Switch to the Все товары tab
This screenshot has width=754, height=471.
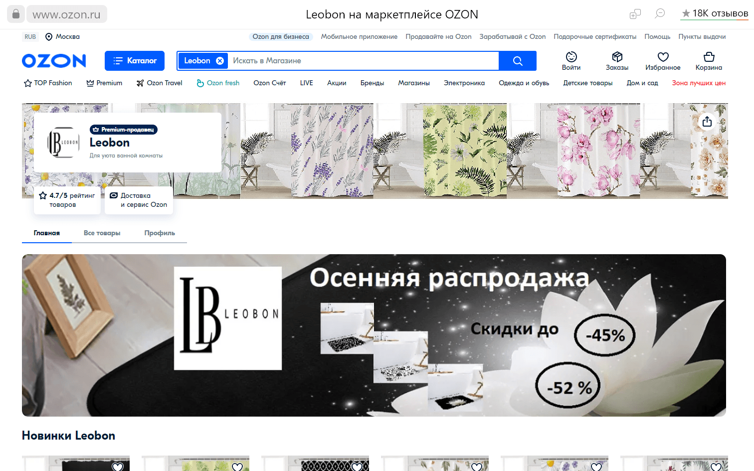click(x=102, y=233)
